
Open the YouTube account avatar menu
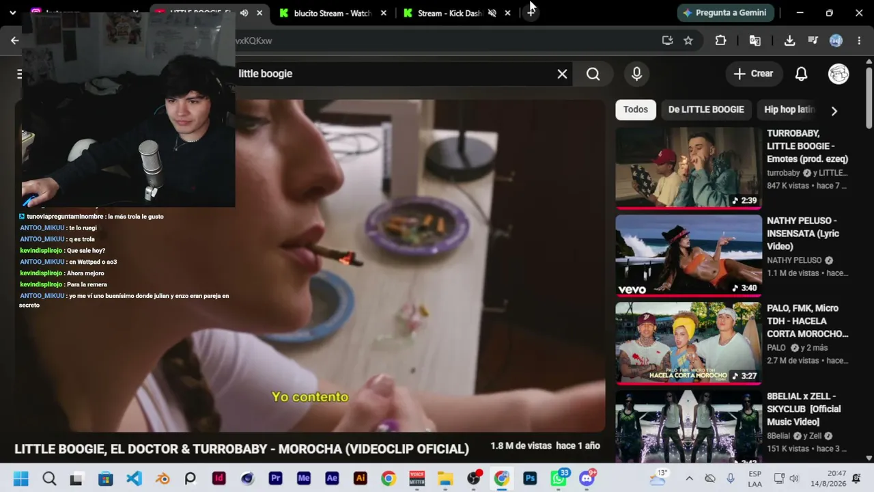[838, 74]
